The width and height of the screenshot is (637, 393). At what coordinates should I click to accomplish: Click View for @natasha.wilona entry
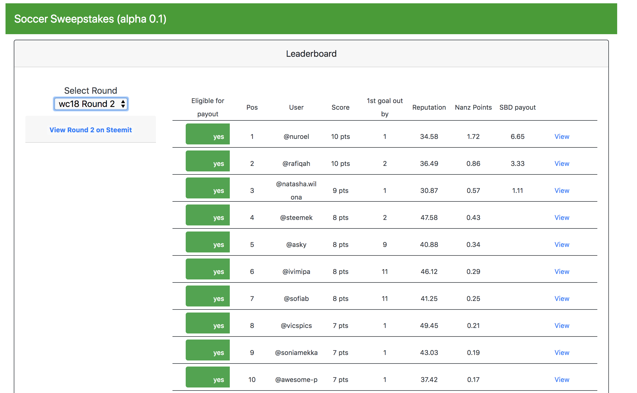pyautogui.click(x=562, y=190)
